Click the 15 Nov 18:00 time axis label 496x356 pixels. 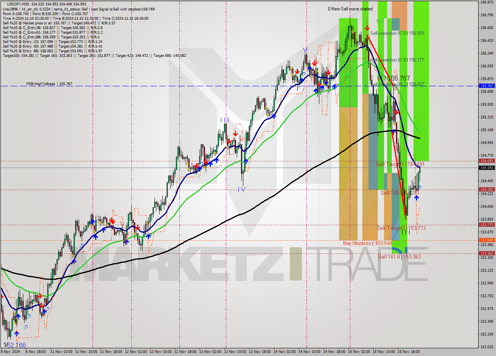click(408, 352)
